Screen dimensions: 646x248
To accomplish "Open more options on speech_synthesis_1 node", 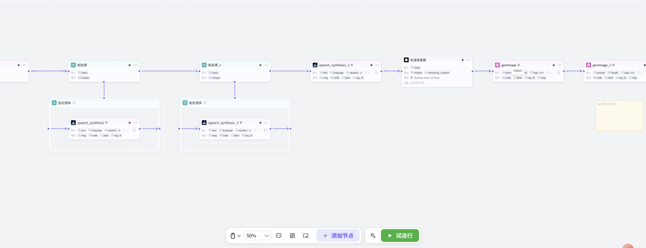I will (377, 65).
